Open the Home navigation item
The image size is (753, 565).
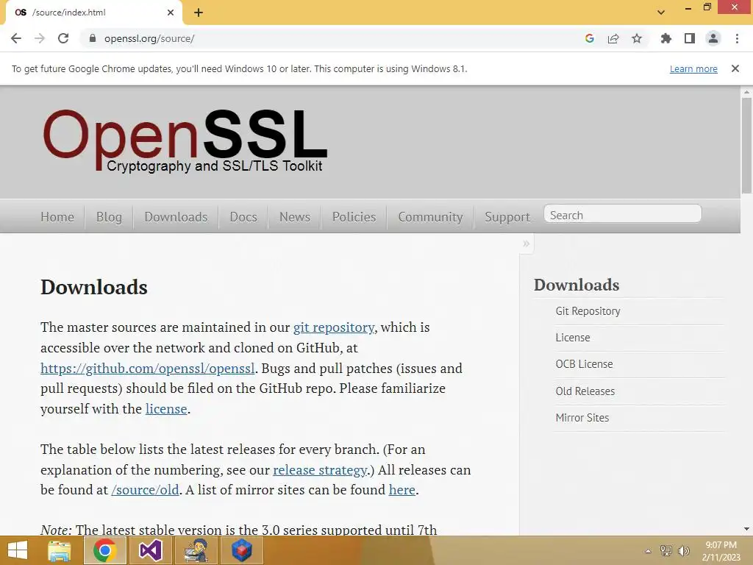pyautogui.click(x=57, y=217)
